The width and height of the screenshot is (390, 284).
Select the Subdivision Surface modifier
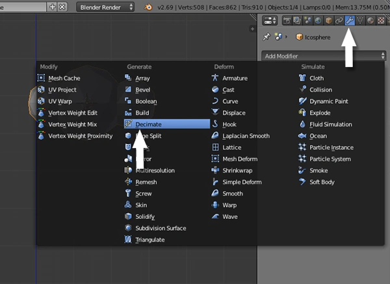click(160, 228)
